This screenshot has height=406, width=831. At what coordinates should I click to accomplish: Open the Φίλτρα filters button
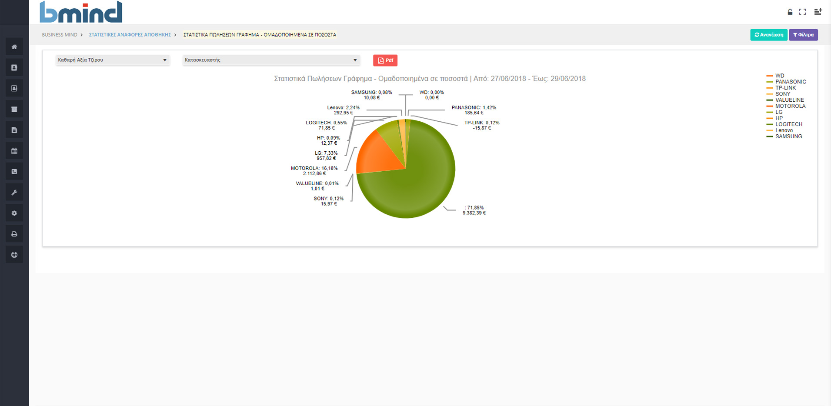(803, 35)
